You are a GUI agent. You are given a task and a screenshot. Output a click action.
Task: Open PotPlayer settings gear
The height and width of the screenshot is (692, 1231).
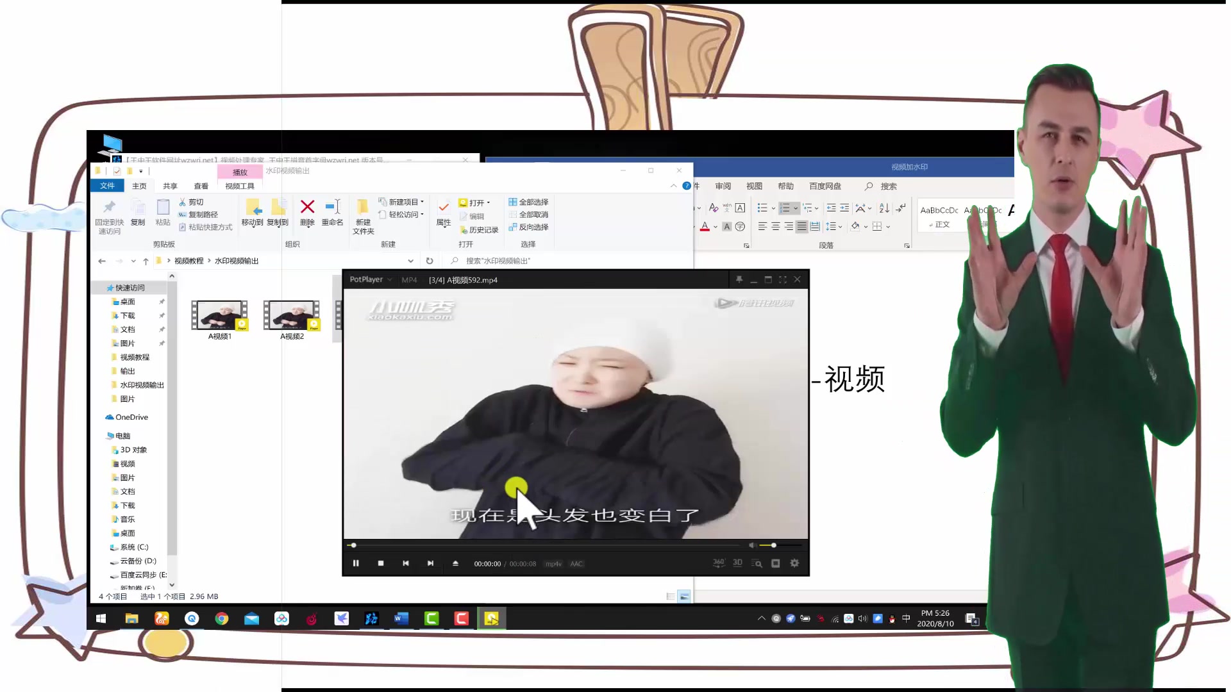pos(794,563)
